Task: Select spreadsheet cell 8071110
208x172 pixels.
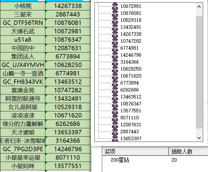Action: point(68,158)
